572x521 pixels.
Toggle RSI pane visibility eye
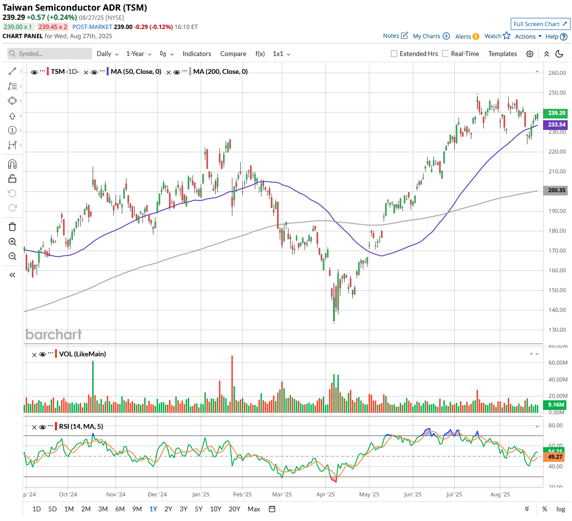point(42,427)
